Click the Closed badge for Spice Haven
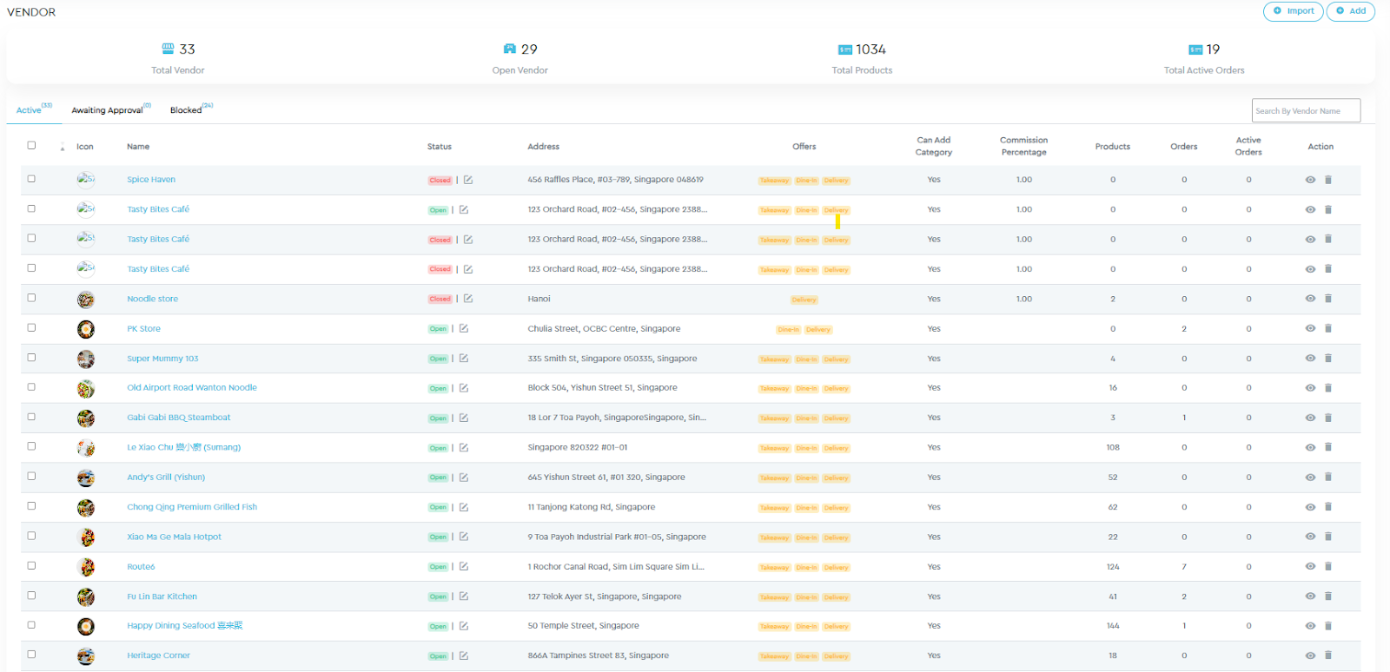 [x=440, y=181]
